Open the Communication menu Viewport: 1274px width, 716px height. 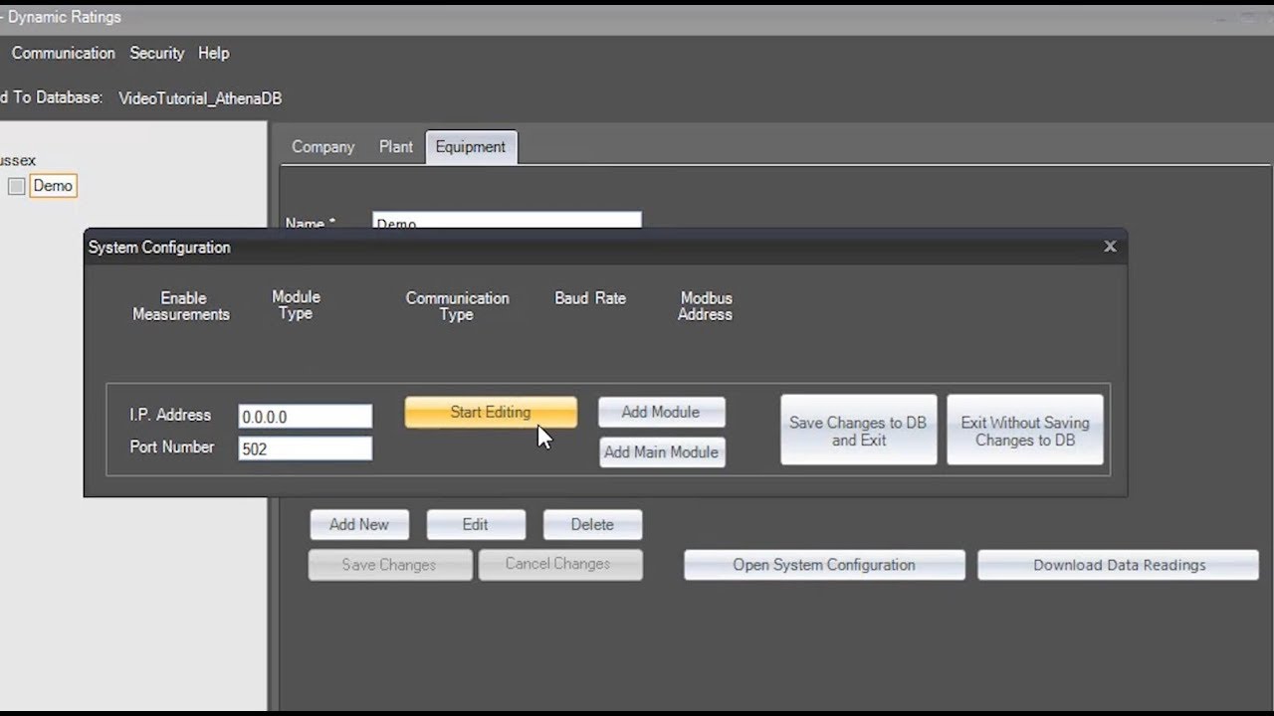(64, 53)
